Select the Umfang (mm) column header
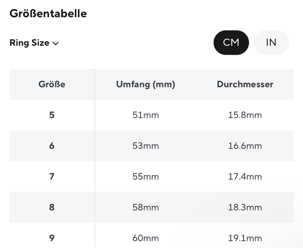The height and width of the screenshot is (248, 303). (146, 84)
